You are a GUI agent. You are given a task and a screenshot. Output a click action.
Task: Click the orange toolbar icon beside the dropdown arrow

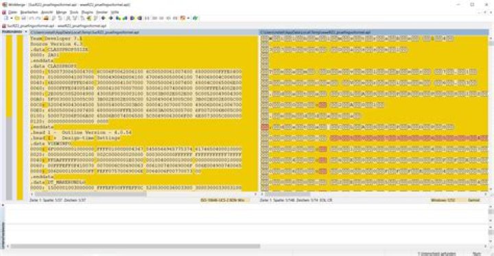[183, 18]
